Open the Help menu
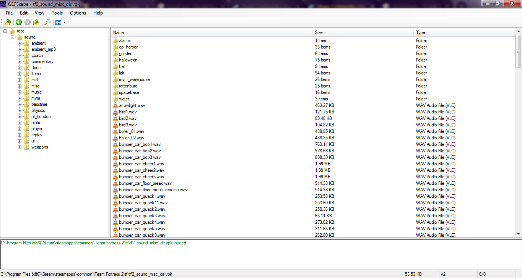Image resolution: width=522 pixels, height=278 pixels. point(98,13)
